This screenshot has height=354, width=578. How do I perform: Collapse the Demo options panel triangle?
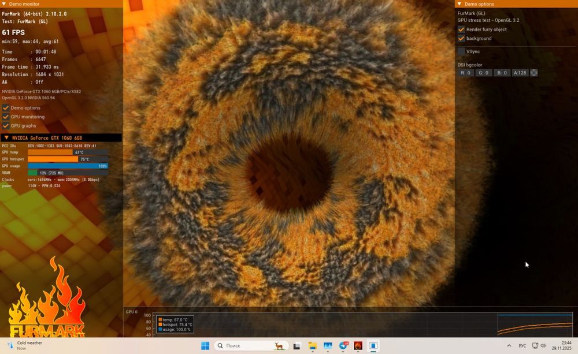coord(460,3)
